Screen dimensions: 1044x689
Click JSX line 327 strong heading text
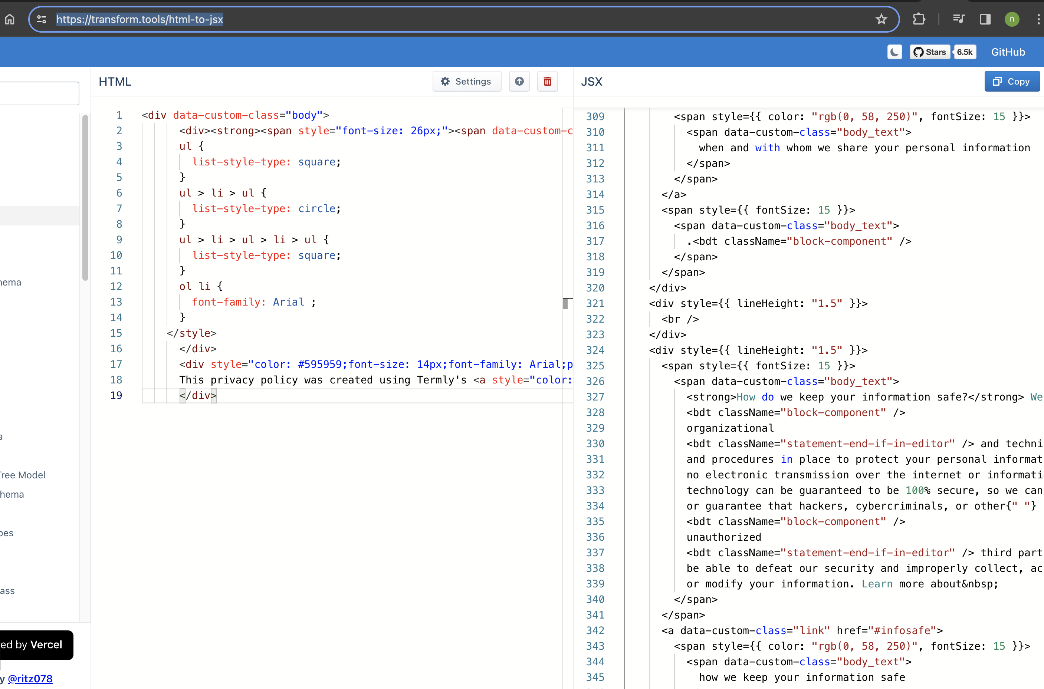pos(855,397)
